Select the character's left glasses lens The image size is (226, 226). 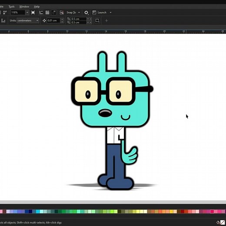(x=86, y=91)
